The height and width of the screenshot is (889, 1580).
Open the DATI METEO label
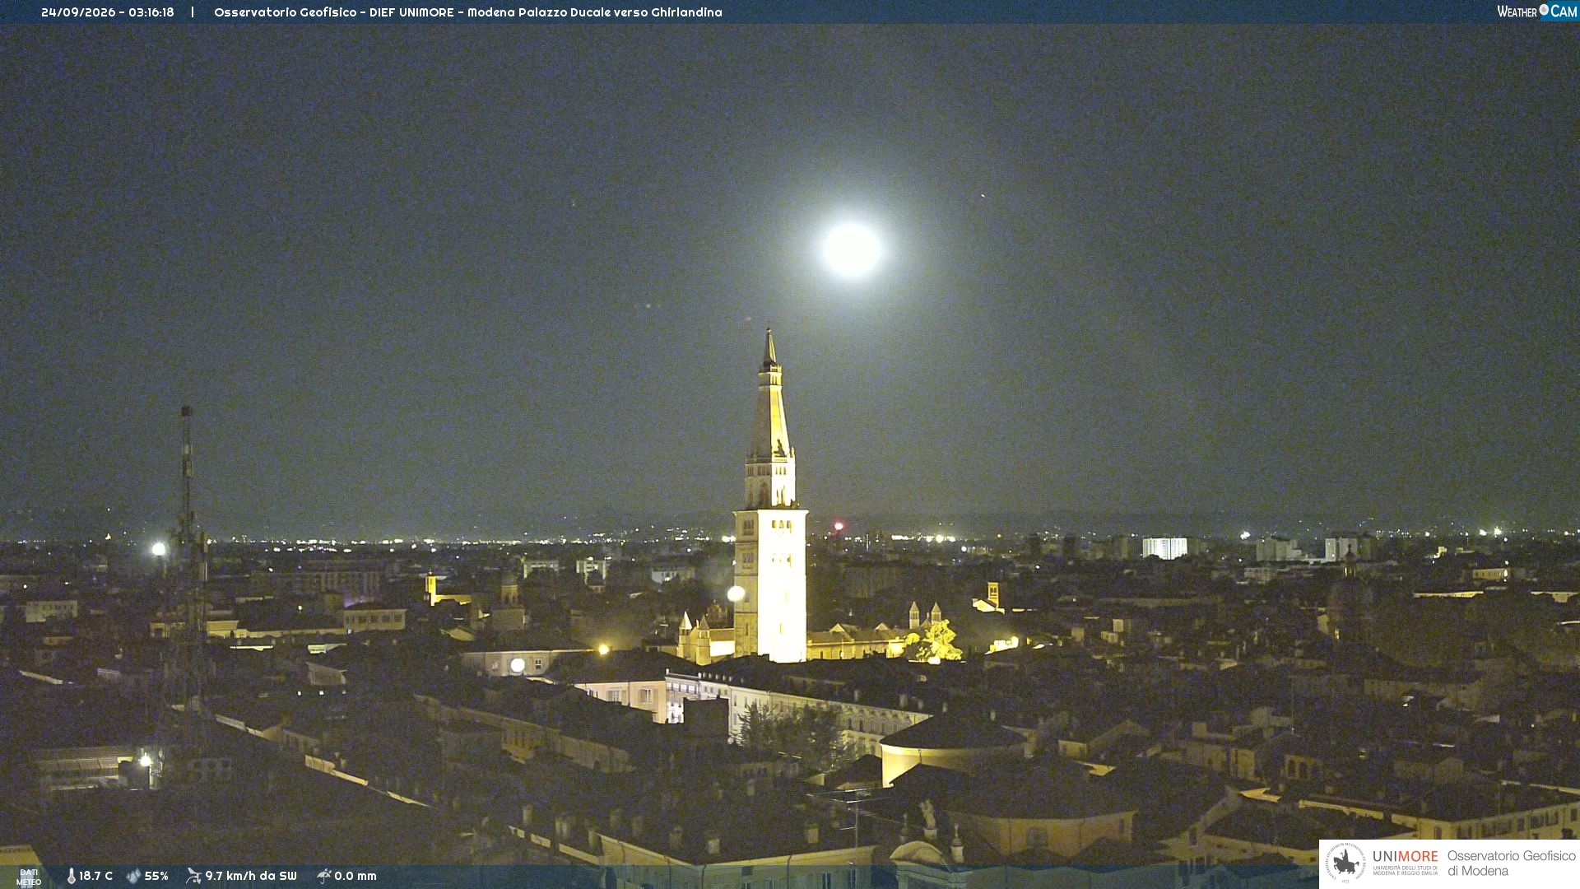29,877
